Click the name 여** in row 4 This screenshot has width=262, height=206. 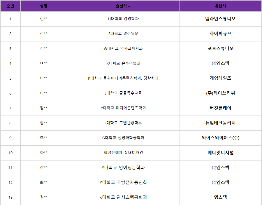(x=44, y=63)
